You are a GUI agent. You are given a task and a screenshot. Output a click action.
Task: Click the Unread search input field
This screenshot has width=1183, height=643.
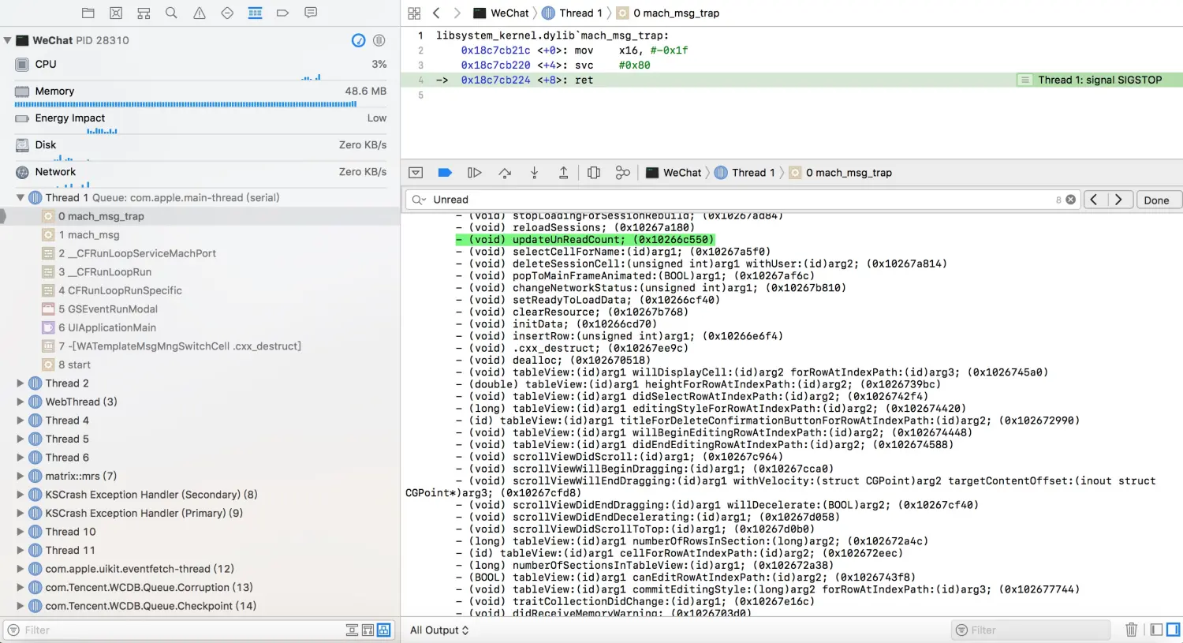coord(741,200)
